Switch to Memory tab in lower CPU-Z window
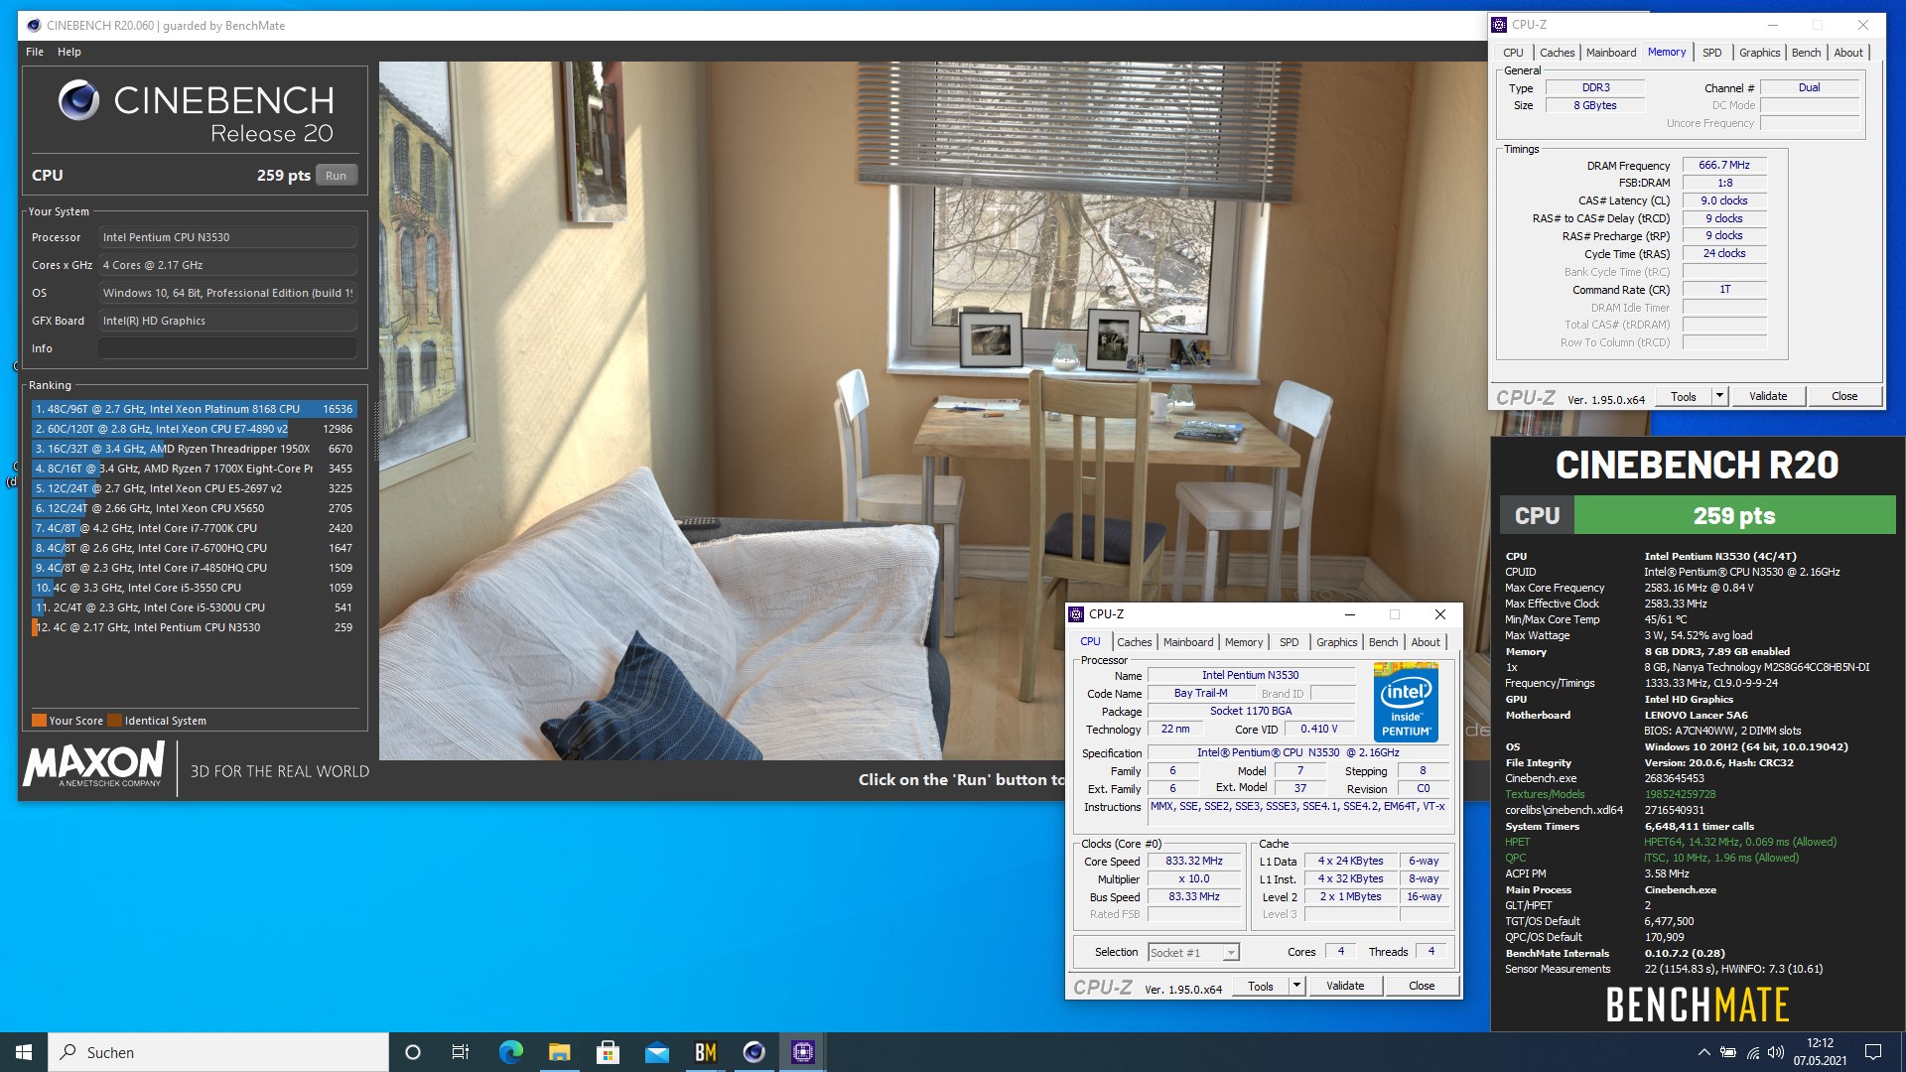The image size is (1906, 1072). pyautogui.click(x=1244, y=642)
